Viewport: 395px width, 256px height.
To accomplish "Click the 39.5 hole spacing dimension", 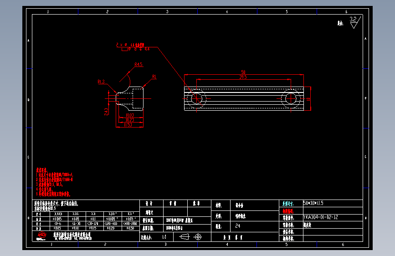I will 243,77.
